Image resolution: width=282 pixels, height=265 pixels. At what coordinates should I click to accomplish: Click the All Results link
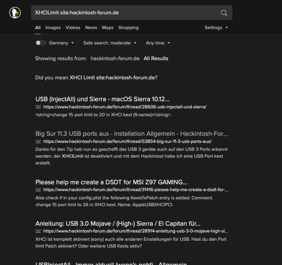tap(156, 58)
